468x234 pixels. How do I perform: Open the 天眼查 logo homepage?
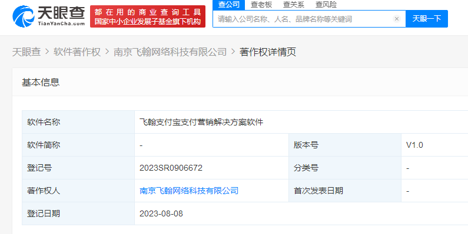[x=49, y=16]
